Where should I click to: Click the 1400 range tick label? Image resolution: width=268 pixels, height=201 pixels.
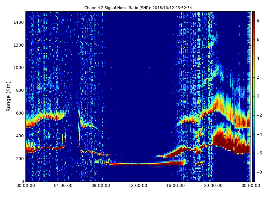coord(19,22)
